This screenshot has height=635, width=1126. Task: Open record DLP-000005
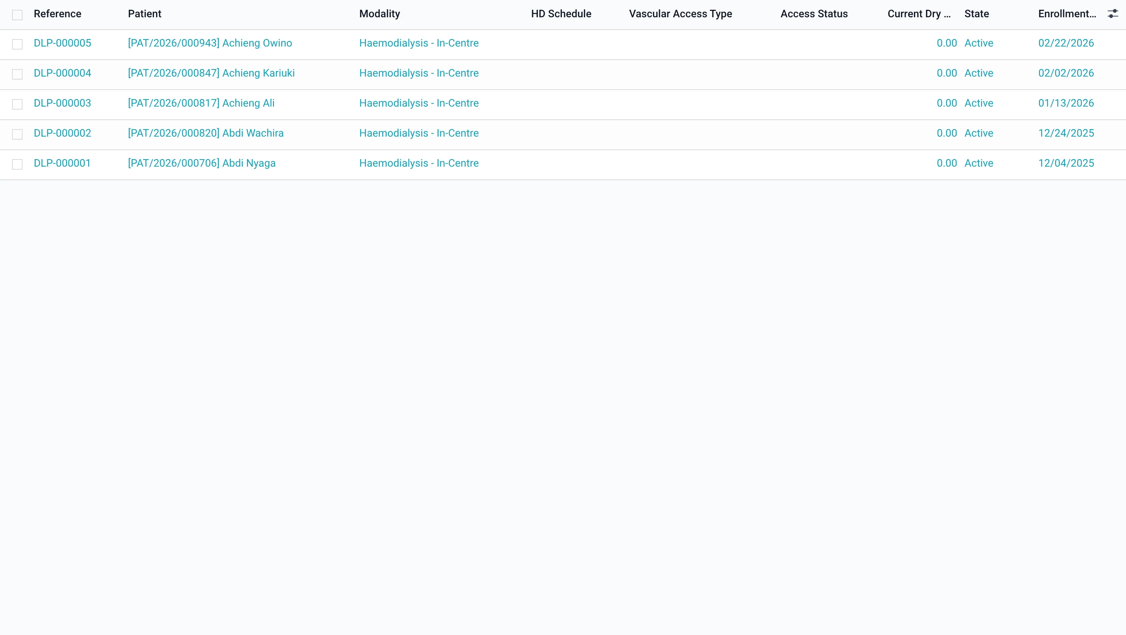click(63, 43)
